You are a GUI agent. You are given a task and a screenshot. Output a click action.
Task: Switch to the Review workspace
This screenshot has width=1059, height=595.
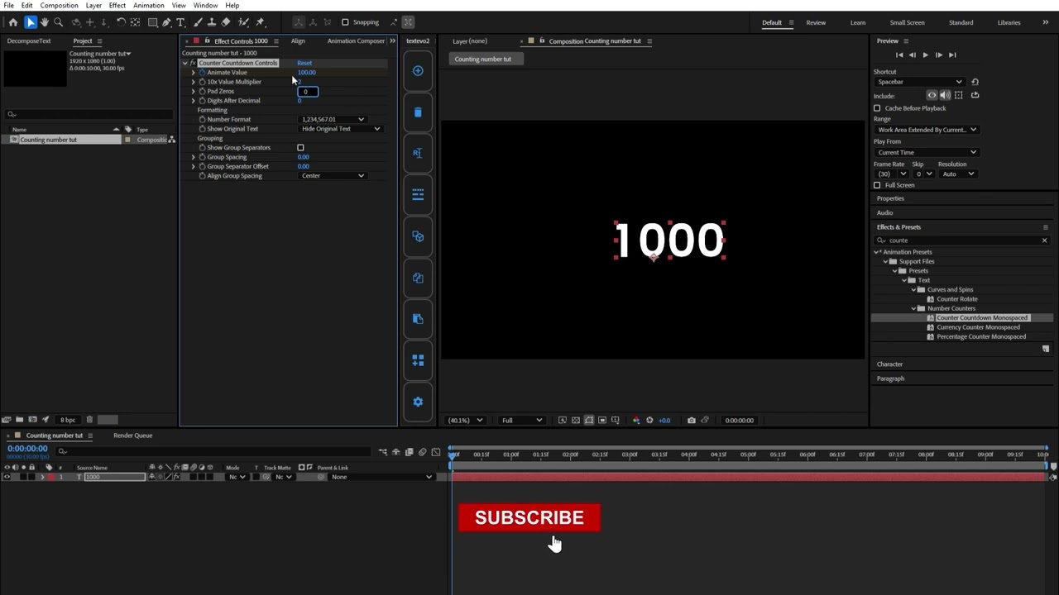pyautogui.click(x=816, y=22)
